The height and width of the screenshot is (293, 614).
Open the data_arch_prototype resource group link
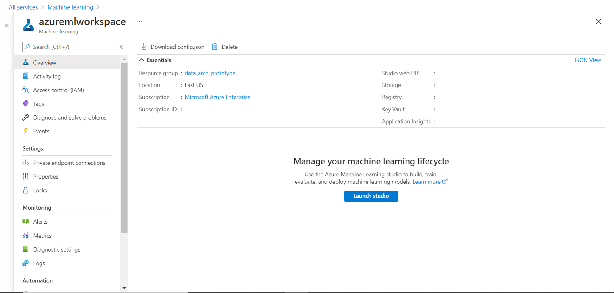coord(210,73)
